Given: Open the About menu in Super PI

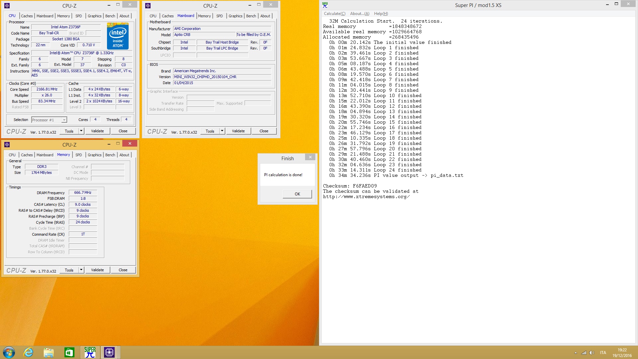Looking at the screenshot, I should pos(360,14).
